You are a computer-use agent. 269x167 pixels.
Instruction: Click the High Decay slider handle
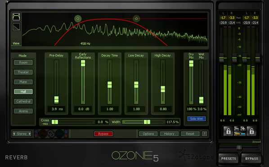(163, 89)
